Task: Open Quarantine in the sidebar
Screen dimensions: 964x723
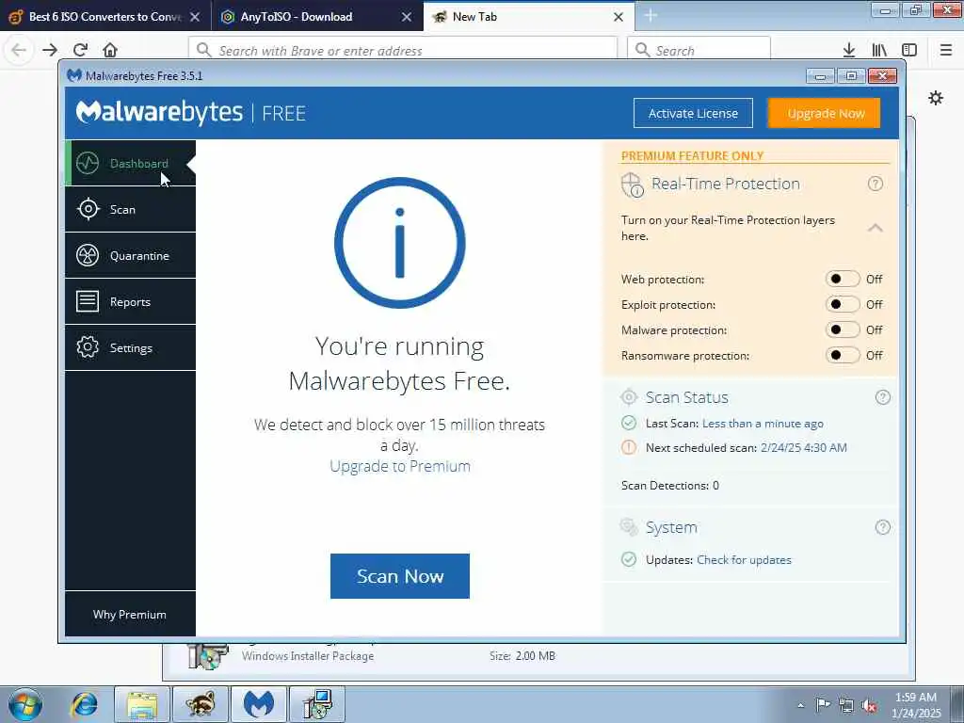Action: click(130, 255)
